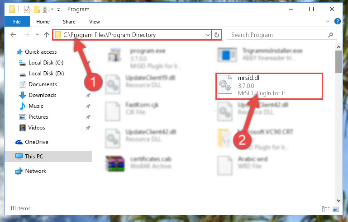Refresh the folder with the refresh icon
This screenshot has width=348, height=222.
tap(217, 35)
